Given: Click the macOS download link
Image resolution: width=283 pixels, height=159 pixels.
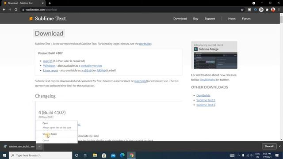Looking at the screenshot, I should [x=48, y=61].
